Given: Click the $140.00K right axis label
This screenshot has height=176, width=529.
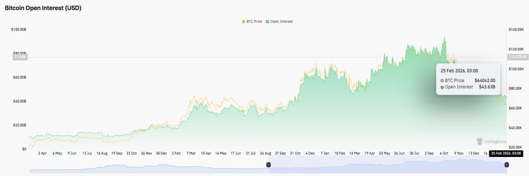Looking at the screenshot, I should [516, 30].
